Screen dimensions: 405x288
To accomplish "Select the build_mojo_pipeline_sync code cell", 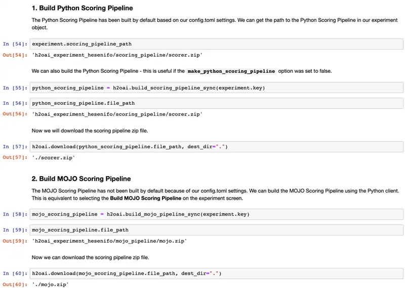I will (x=217, y=214).
